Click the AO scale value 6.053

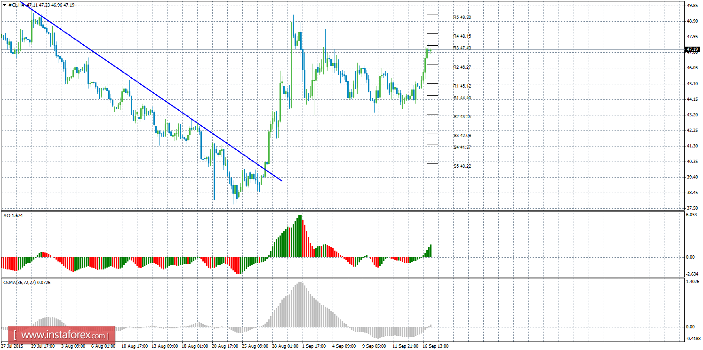(692, 214)
